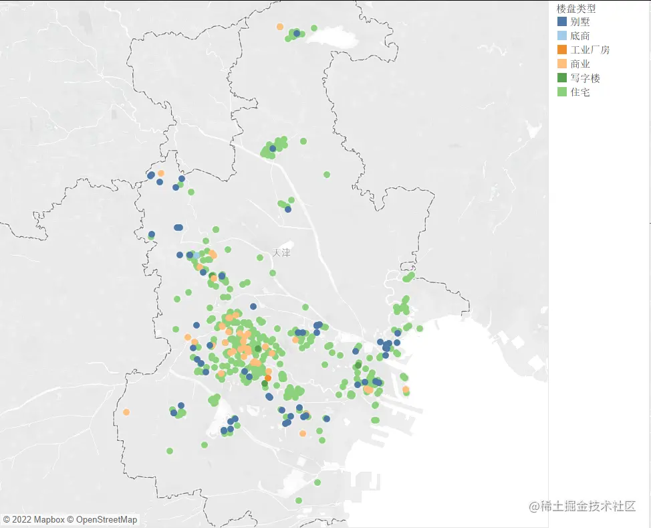Select the single dark orange 工业厂房 map point
Screen dimensions: 651x528
[268, 378]
